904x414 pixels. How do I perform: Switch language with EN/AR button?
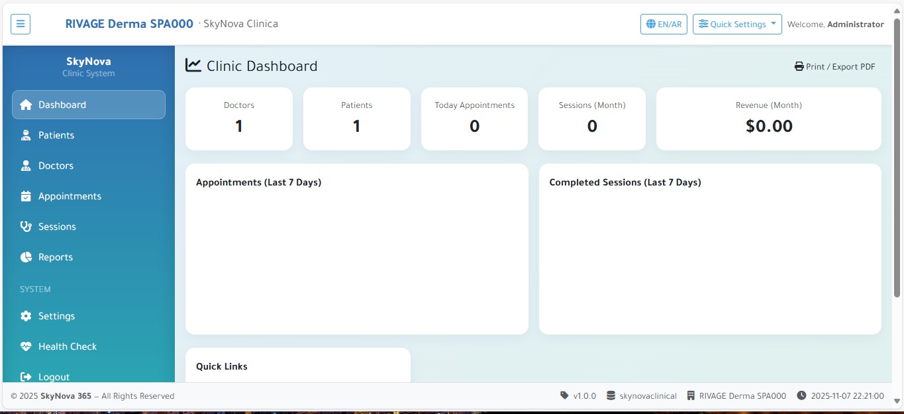point(664,25)
